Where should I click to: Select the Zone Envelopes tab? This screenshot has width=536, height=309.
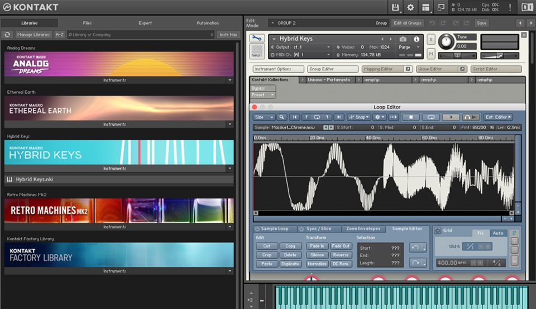pos(363,229)
